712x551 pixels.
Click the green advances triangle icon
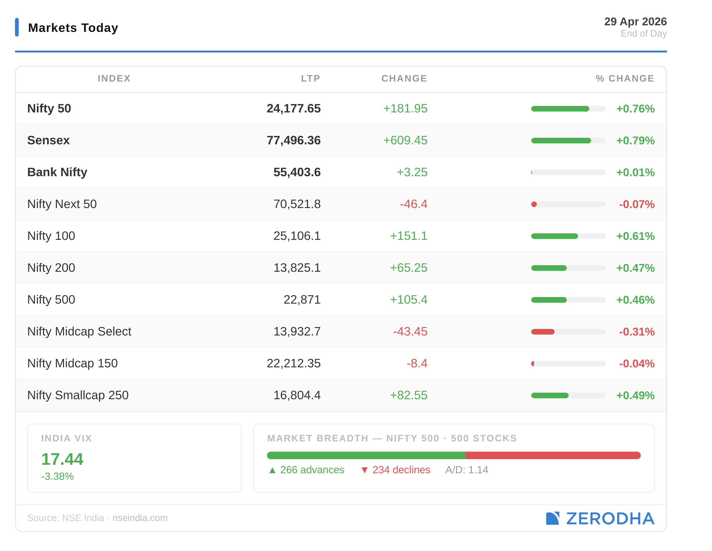coord(273,470)
